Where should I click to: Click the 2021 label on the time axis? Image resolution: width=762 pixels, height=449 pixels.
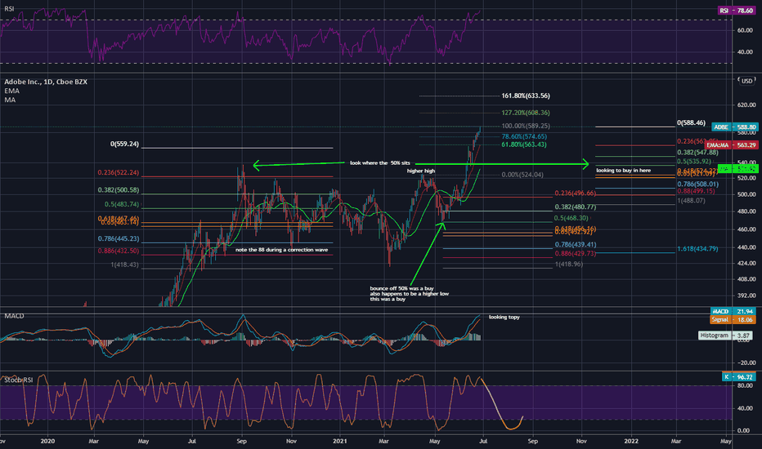[339, 441]
